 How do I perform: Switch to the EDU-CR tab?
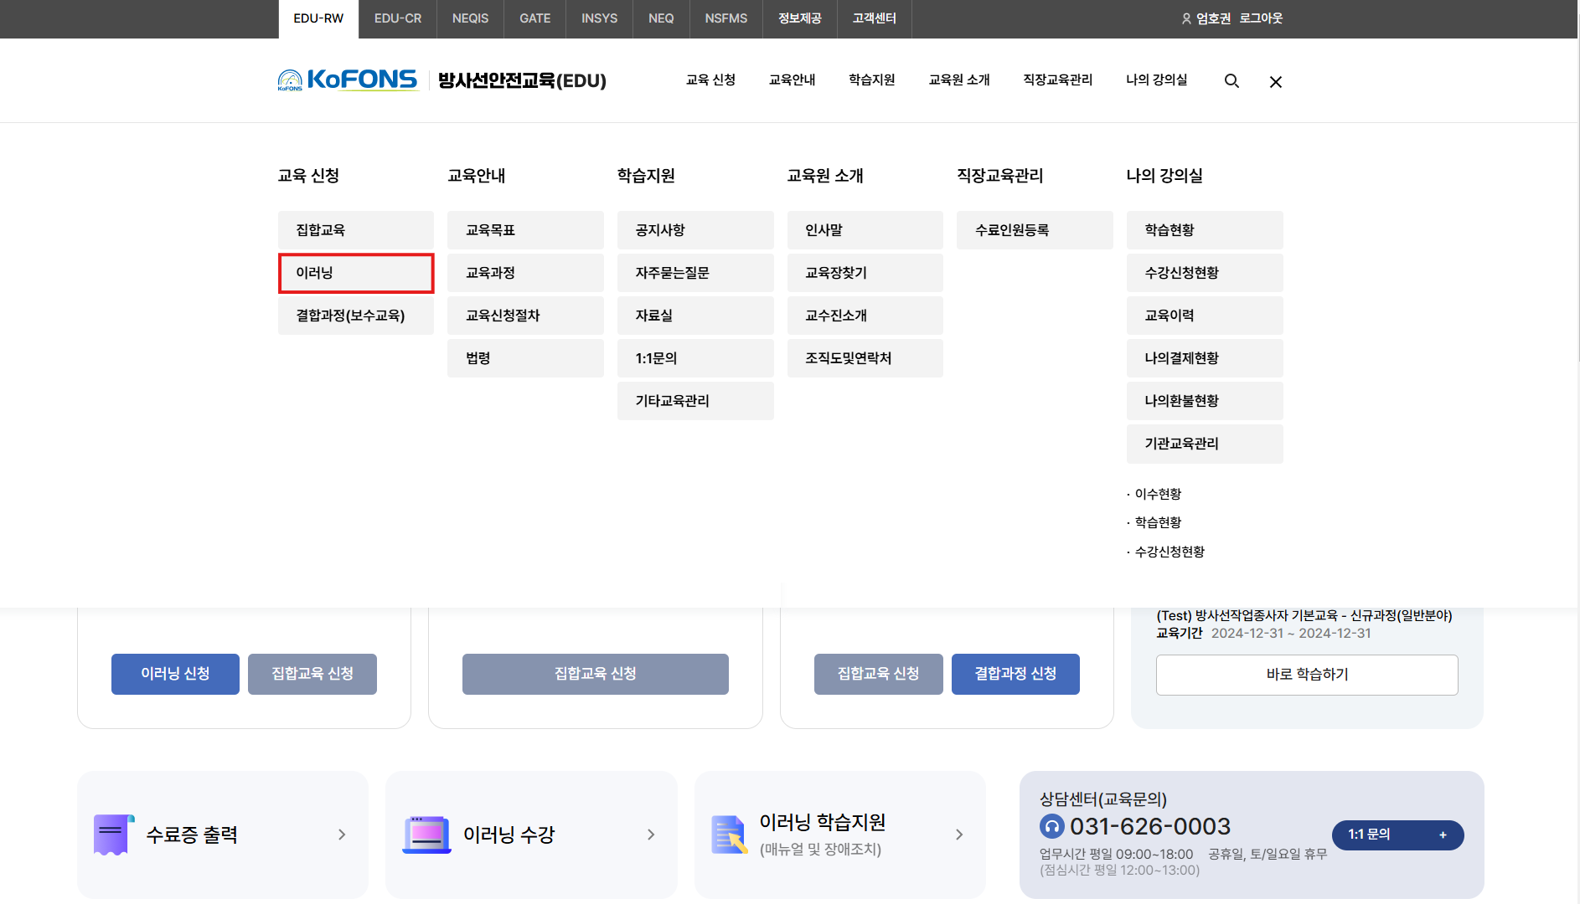tap(398, 18)
